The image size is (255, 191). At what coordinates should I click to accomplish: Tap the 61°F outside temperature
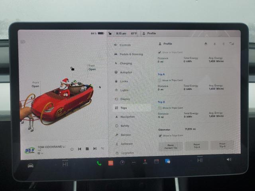tap(134, 33)
